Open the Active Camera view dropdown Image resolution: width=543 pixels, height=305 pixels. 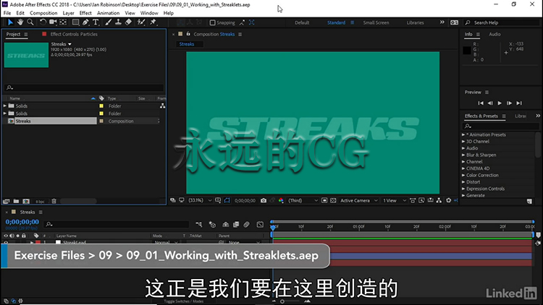pos(358,201)
